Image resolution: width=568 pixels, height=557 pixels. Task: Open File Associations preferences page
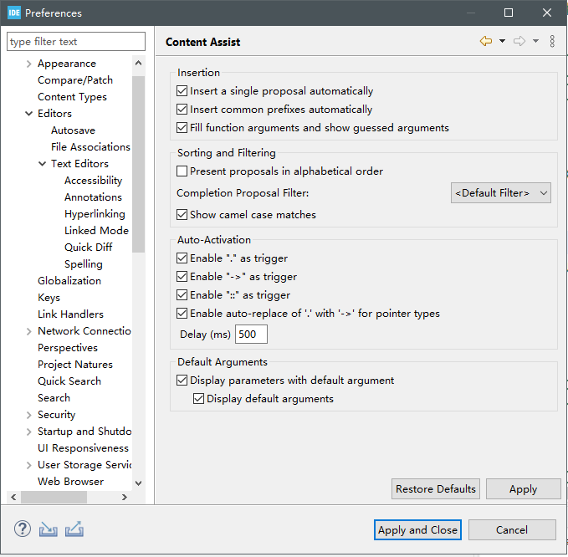tap(90, 146)
